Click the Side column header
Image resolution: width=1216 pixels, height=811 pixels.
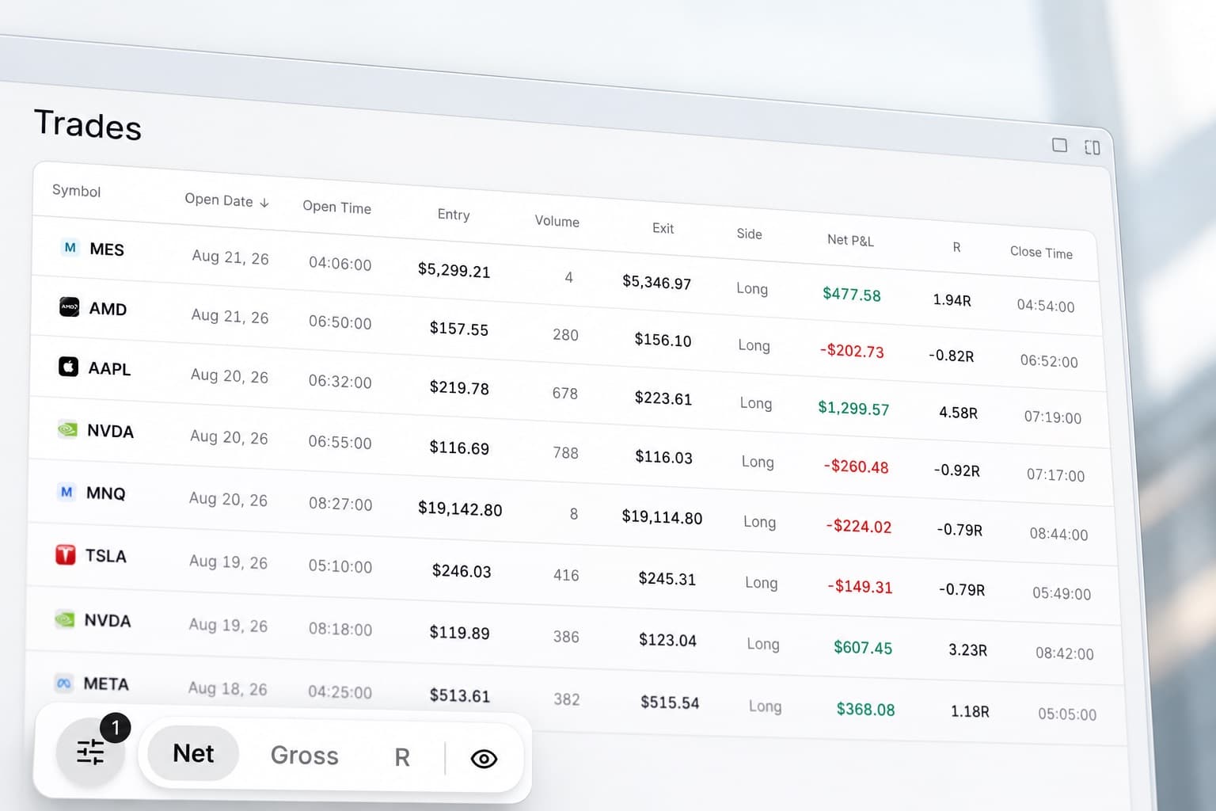point(749,234)
